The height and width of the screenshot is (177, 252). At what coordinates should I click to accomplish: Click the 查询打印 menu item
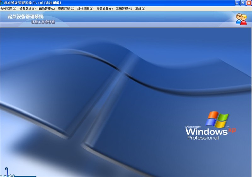click(66, 9)
